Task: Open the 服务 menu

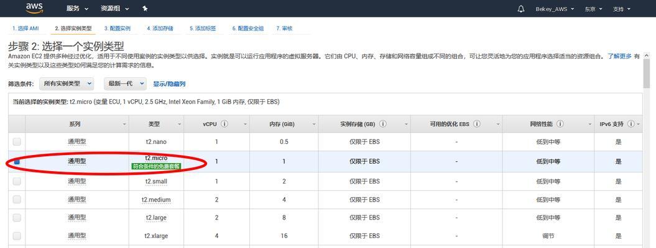Action: click(77, 8)
